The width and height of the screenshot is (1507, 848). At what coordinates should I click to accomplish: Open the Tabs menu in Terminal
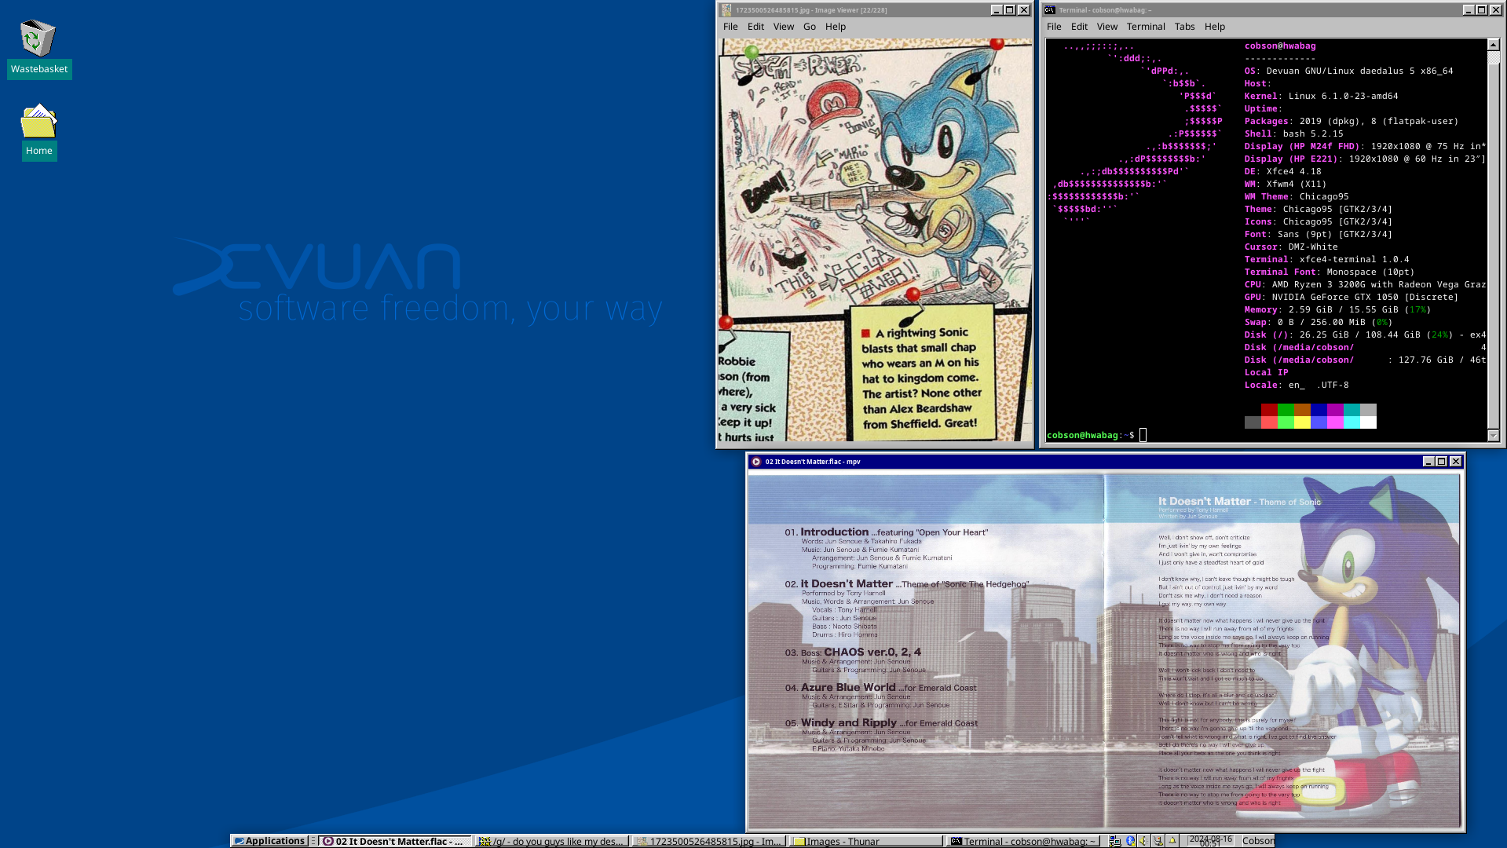coord(1184,27)
